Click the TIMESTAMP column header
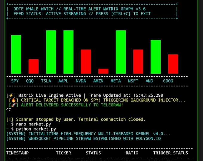Viewport: 203px width, 161px height. pyautogui.click(x=18, y=153)
